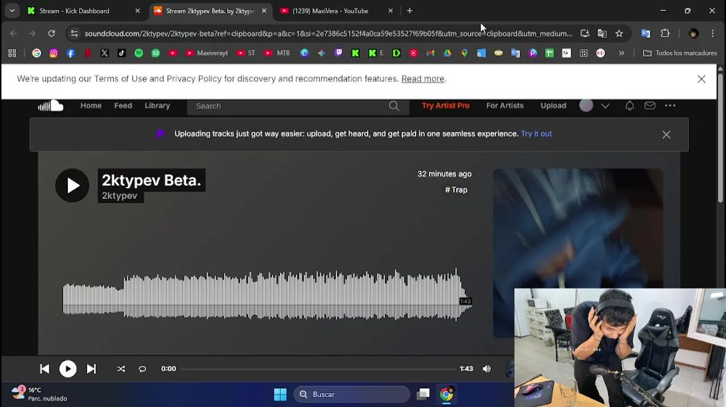Open the 2ktypev artist name link
Viewport: 726px width, 407px height.
pyautogui.click(x=119, y=196)
